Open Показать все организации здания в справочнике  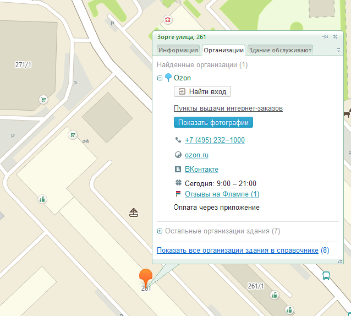click(x=238, y=250)
